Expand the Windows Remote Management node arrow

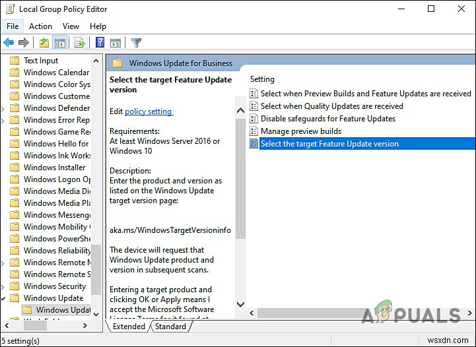(3, 263)
